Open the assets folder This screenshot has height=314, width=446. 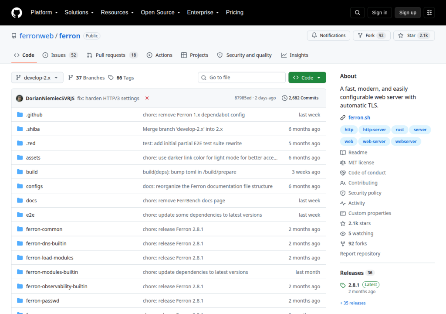(x=33, y=157)
